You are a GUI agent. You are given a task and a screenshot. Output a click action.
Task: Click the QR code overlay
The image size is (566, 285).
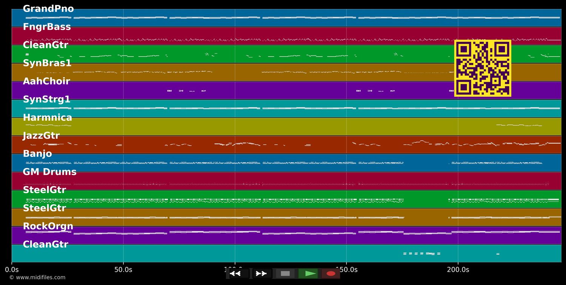(483, 68)
